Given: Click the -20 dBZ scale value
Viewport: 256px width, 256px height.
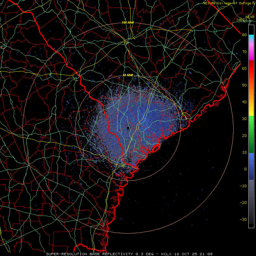Looking at the screenshot, I should [243, 203].
